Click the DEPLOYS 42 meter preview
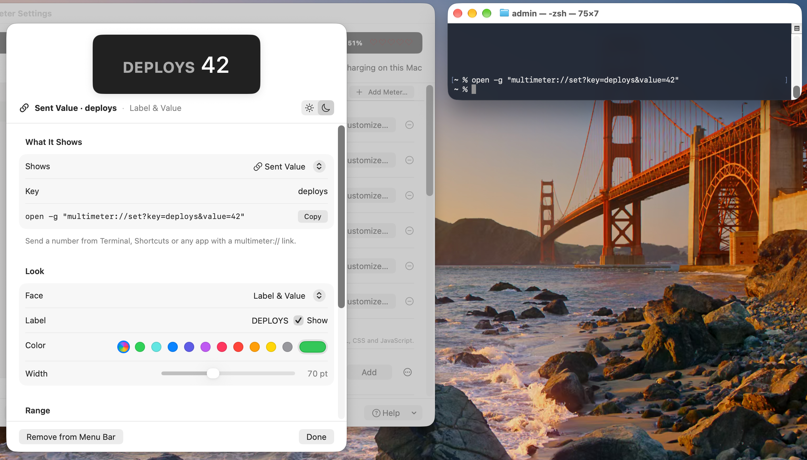This screenshot has height=460, width=807. 177,65
